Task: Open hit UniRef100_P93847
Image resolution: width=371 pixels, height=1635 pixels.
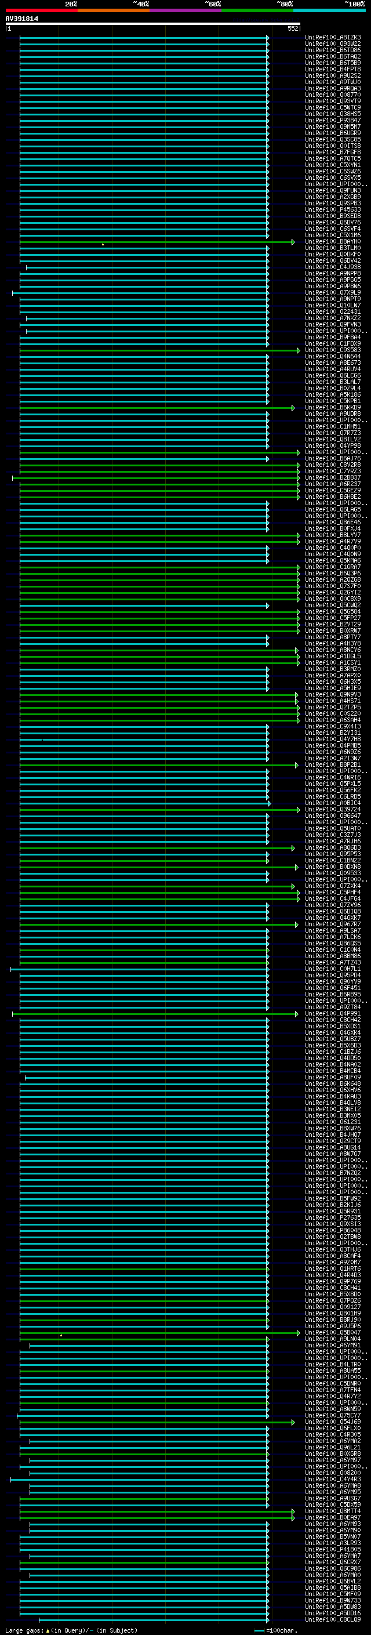Action: (x=333, y=120)
